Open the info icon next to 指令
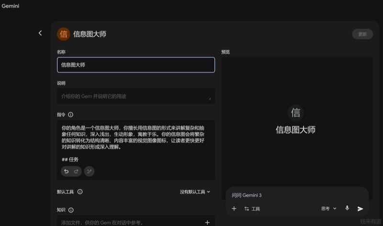The width and height of the screenshot is (383, 226). coord(70,114)
